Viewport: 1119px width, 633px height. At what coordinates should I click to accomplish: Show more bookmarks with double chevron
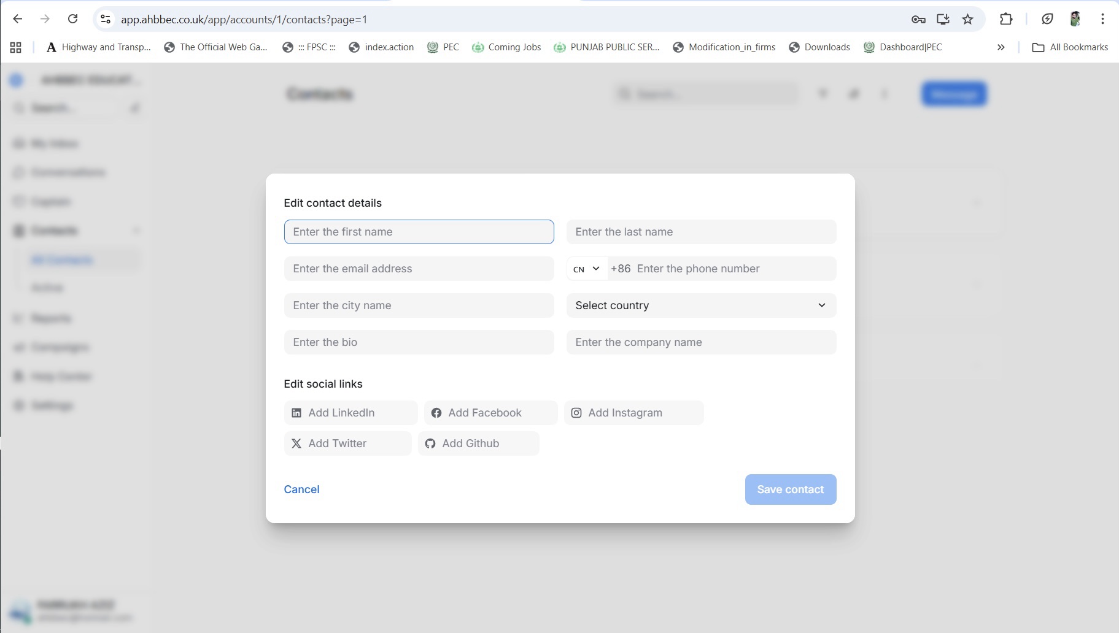tap(1001, 47)
